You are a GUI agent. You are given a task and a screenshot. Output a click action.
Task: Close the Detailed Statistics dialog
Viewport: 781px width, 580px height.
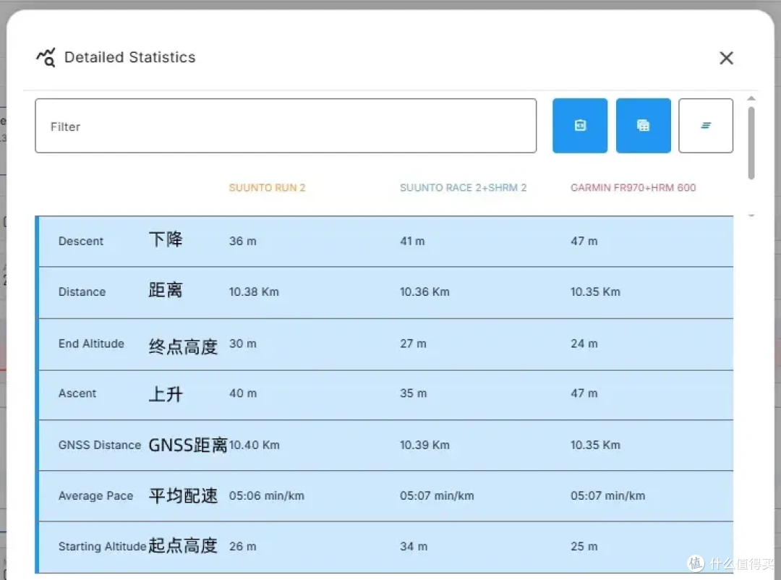point(726,58)
